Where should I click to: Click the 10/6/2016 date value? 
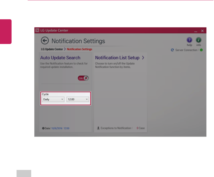point(57,128)
